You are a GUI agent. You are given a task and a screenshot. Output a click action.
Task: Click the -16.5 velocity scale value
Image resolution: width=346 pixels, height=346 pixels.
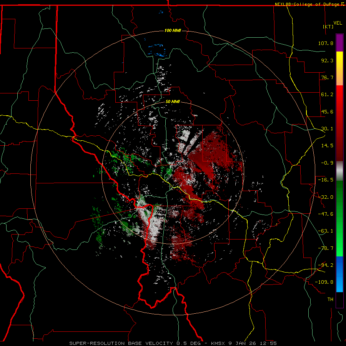[x=326, y=180]
